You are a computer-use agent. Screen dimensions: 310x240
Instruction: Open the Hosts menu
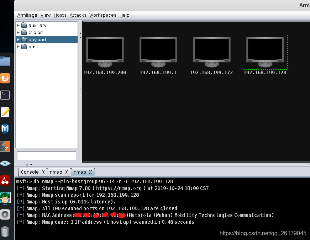60,15
